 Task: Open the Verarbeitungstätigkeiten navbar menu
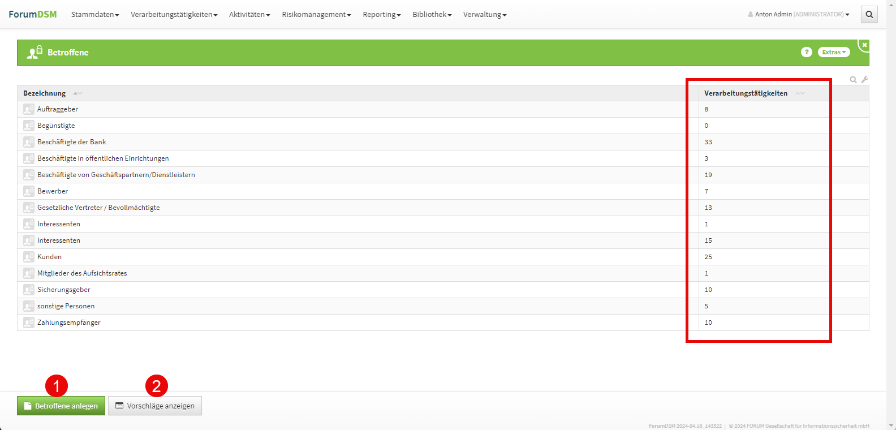pyautogui.click(x=174, y=14)
